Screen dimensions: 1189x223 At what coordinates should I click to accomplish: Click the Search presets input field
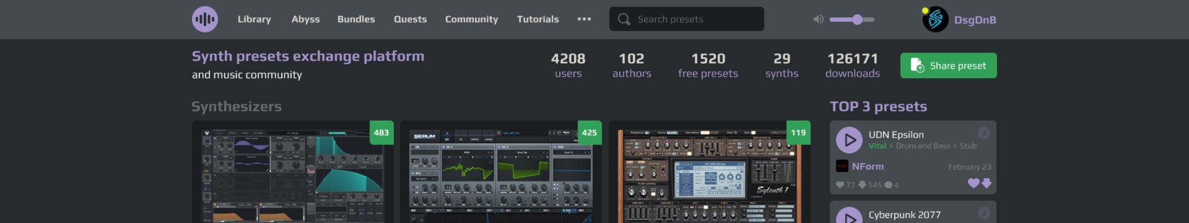pyautogui.click(x=687, y=19)
